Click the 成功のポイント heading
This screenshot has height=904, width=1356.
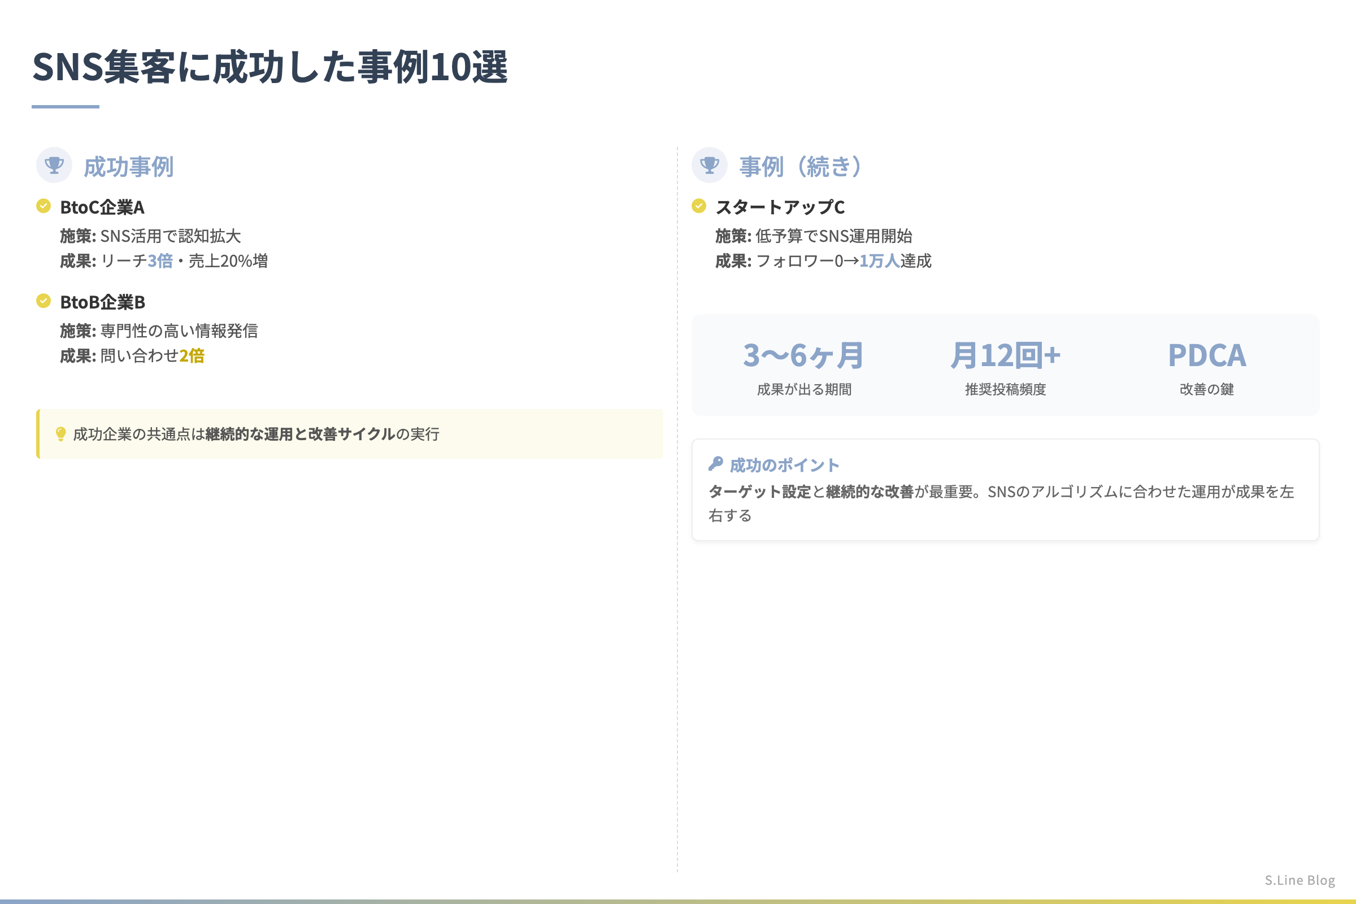tap(784, 465)
